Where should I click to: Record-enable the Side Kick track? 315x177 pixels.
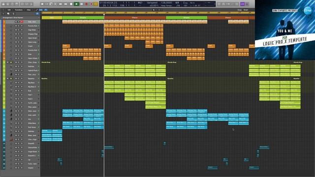[x=22, y=22]
